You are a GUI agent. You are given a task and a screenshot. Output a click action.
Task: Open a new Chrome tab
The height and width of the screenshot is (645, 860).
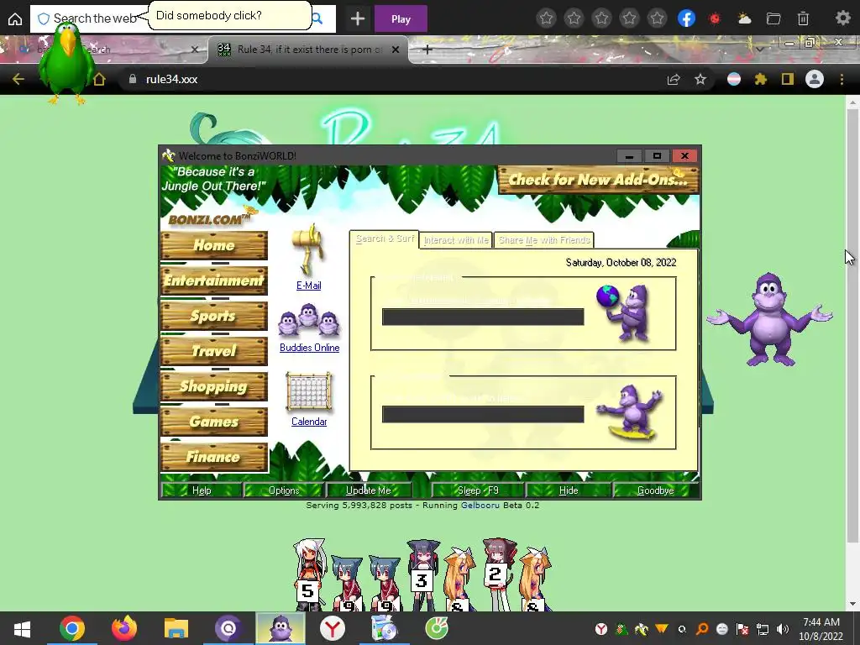point(427,50)
